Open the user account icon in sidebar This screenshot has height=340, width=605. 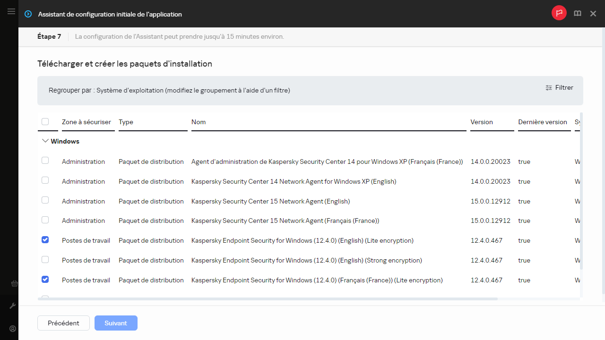click(x=13, y=329)
